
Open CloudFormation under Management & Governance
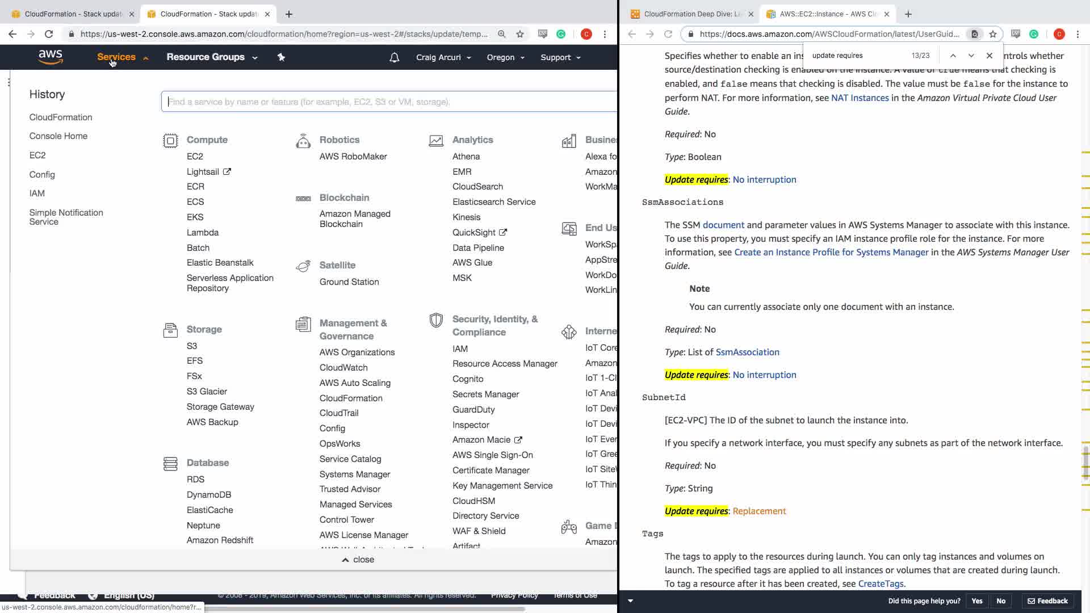click(x=351, y=398)
